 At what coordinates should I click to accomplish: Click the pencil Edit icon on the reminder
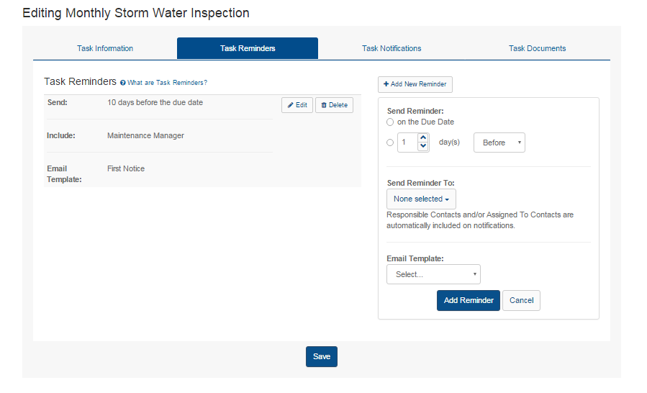click(x=291, y=105)
